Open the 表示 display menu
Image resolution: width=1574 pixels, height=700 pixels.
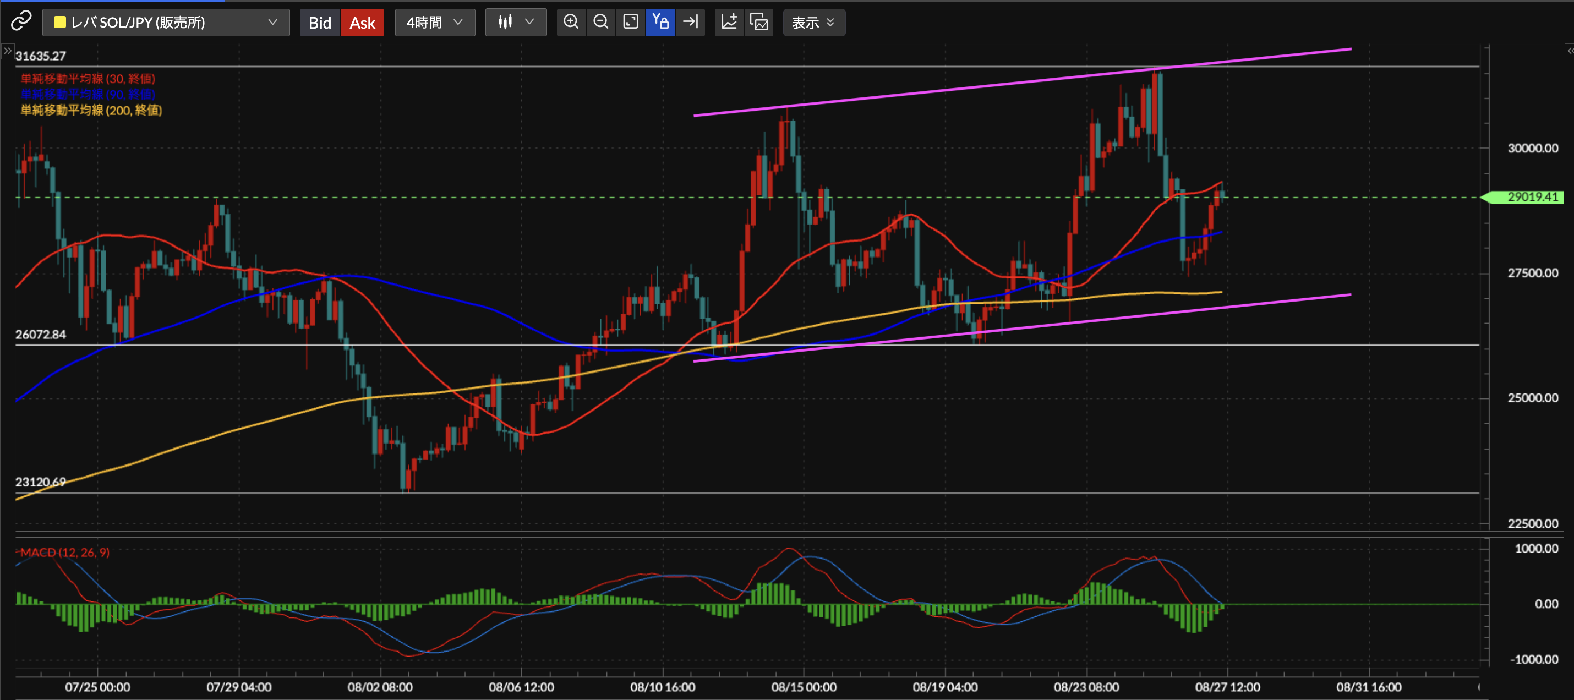coord(813,23)
